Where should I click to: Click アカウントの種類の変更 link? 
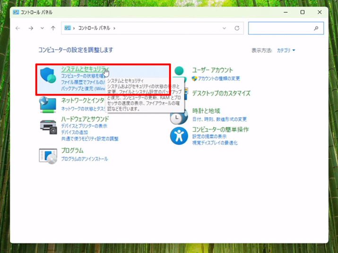219,79
